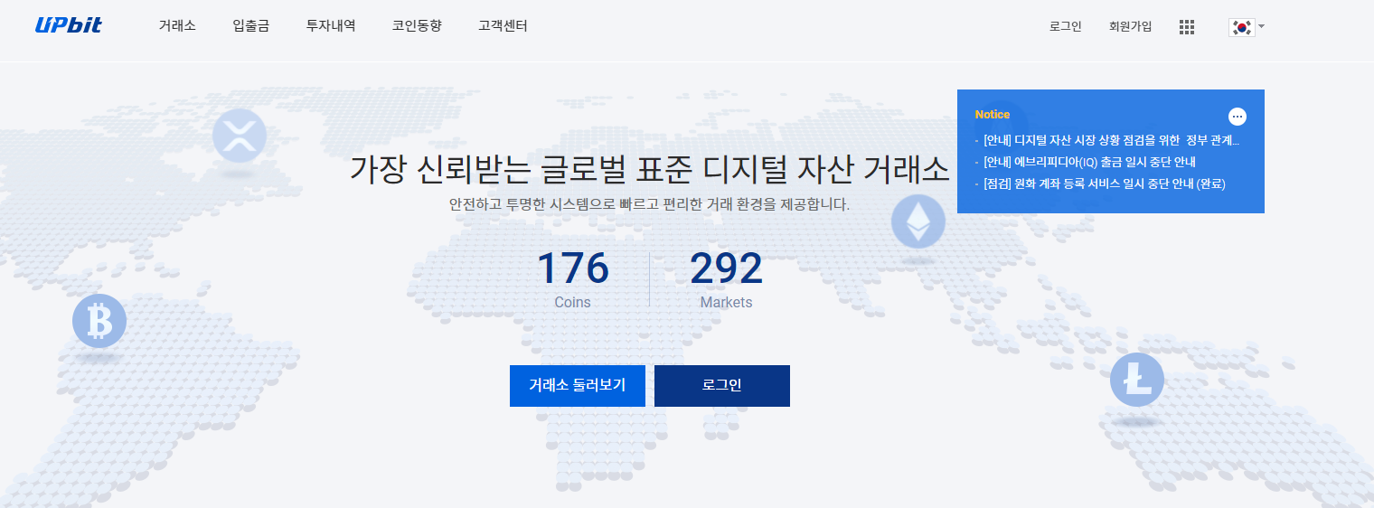Click the Litecoin coin icon
The image size is (1374, 508).
(1137, 380)
